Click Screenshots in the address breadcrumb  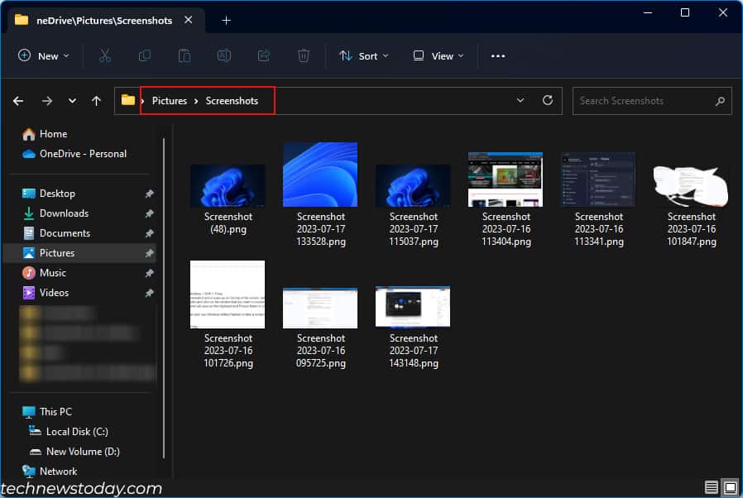(x=232, y=101)
